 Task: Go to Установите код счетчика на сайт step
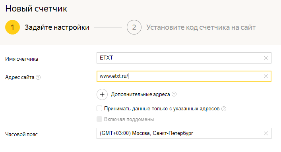click(201, 27)
